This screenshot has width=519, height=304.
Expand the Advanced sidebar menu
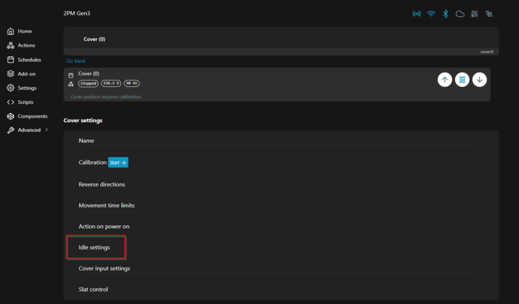[29, 130]
